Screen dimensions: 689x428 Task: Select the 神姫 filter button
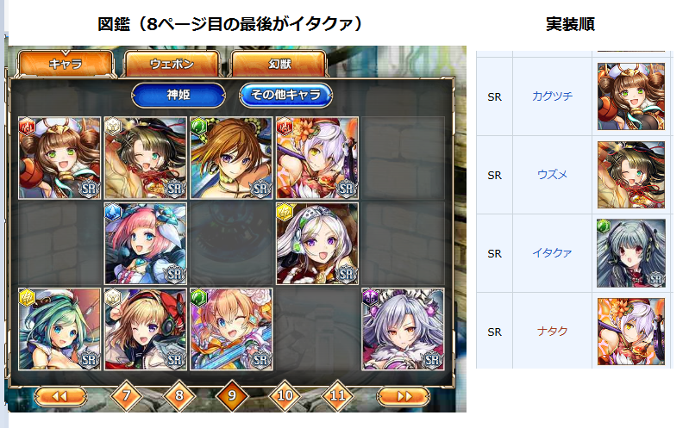[x=179, y=95]
